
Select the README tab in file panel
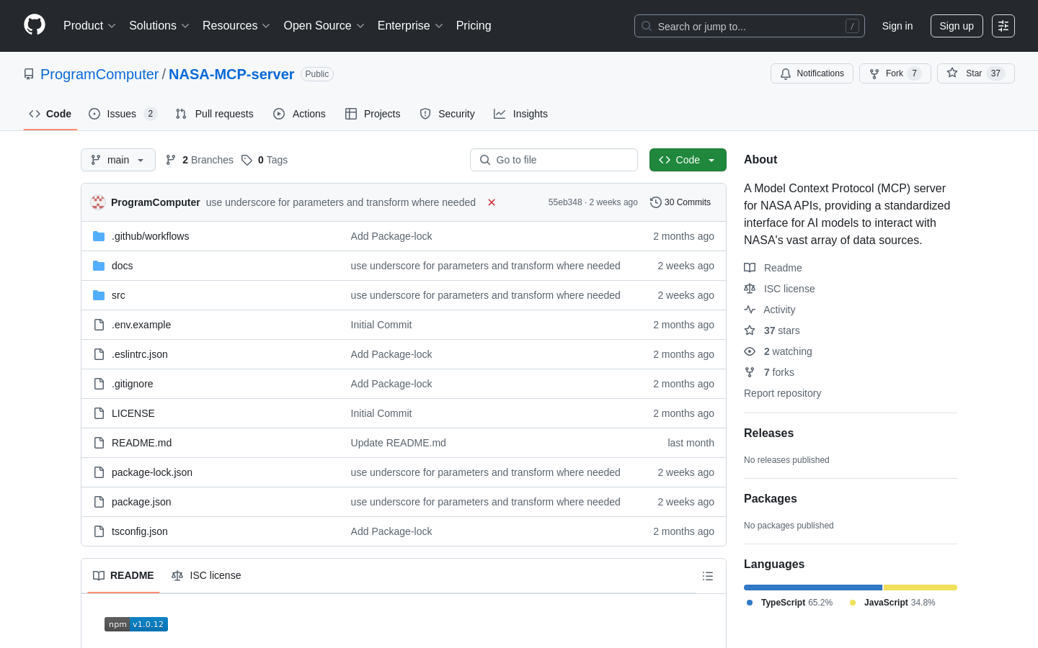pyautogui.click(x=123, y=575)
